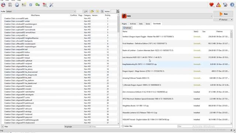Open the Change Game instance manager icon
Viewport: 236px width, 133px height.
3,5
